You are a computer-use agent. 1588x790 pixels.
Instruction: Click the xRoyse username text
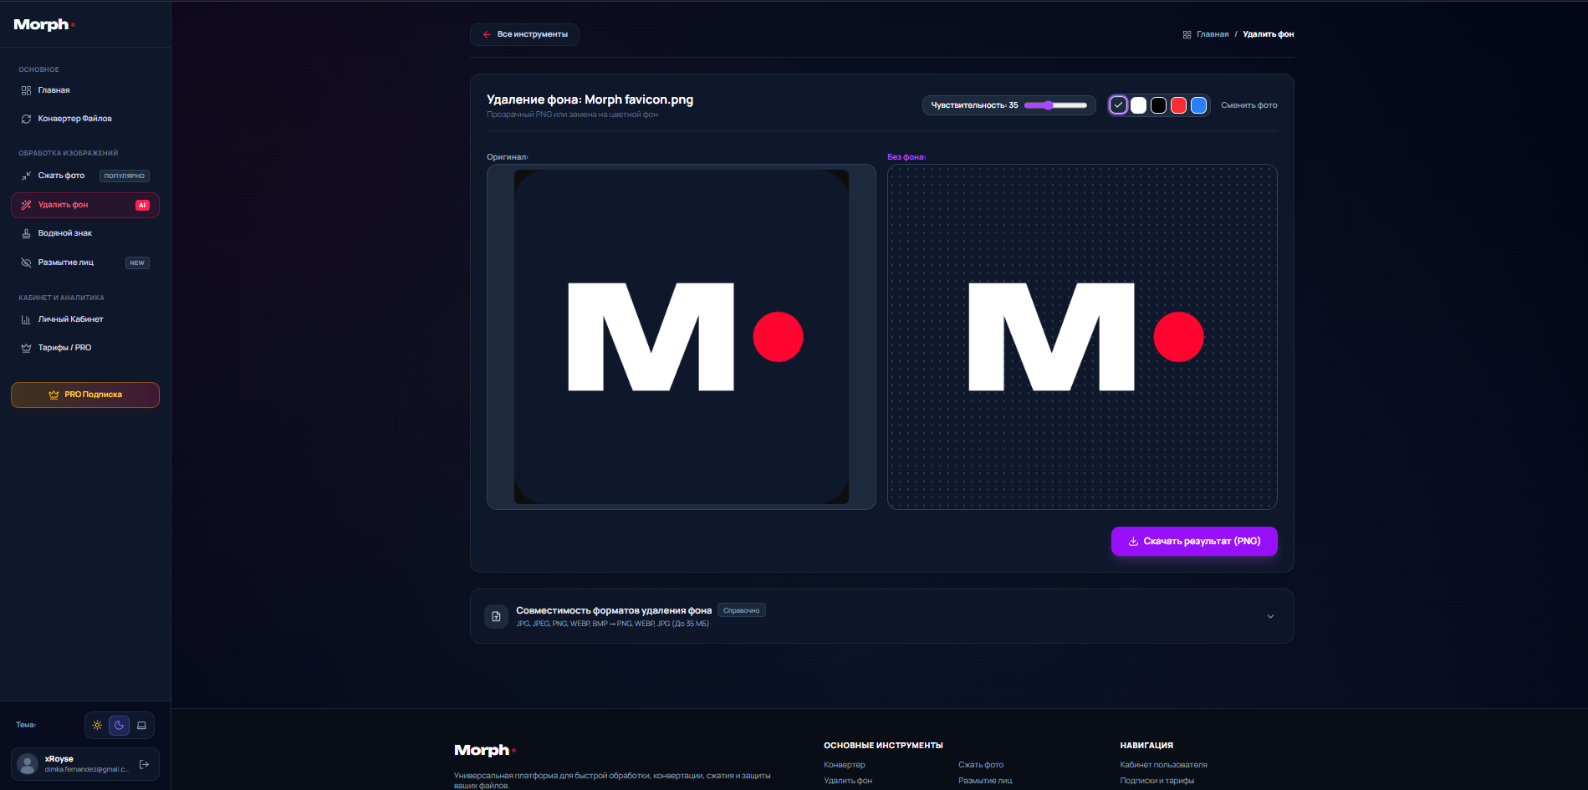(59, 759)
